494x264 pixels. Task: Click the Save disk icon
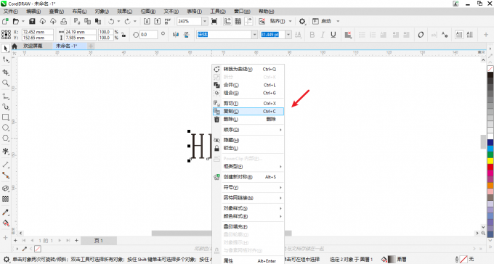click(x=32, y=21)
